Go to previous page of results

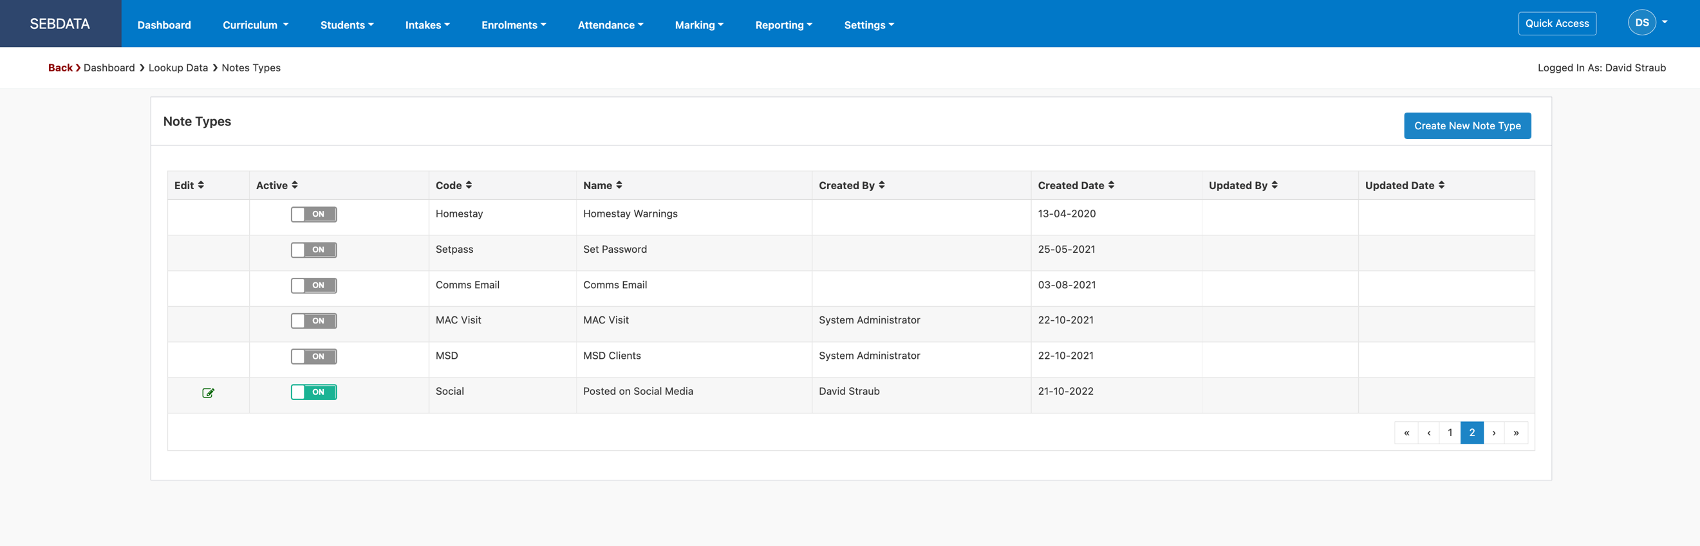pyautogui.click(x=1429, y=433)
